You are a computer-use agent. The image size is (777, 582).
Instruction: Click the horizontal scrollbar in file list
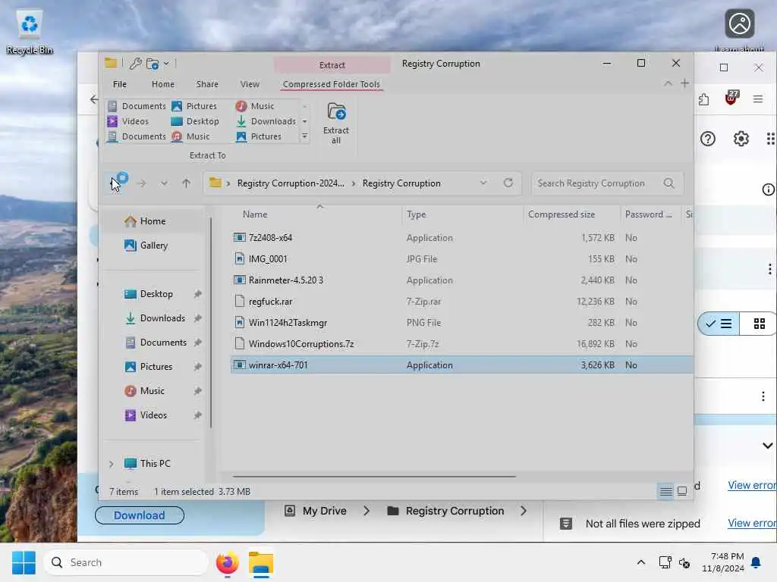click(x=374, y=477)
